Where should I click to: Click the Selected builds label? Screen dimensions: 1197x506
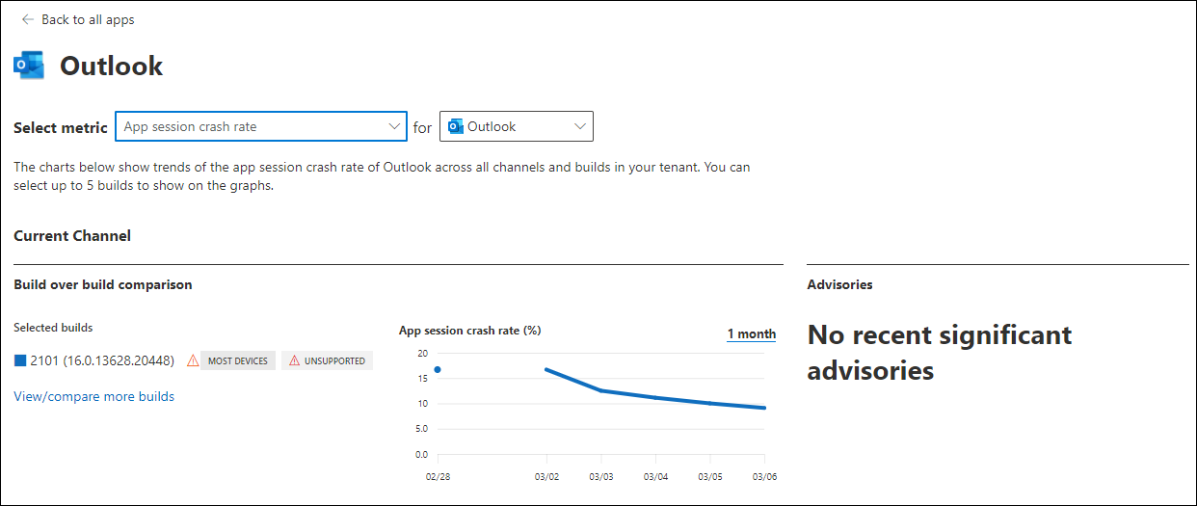pyautogui.click(x=53, y=328)
